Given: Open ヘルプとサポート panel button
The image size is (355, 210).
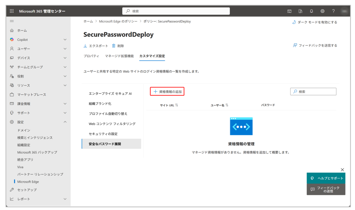Looking at the screenshot, I should (x=326, y=178).
